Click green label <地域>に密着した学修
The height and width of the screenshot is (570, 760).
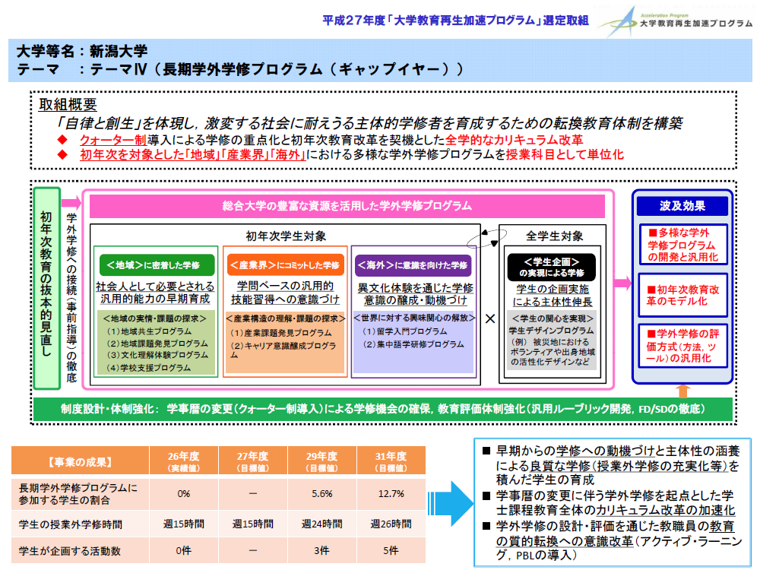tap(157, 265)
